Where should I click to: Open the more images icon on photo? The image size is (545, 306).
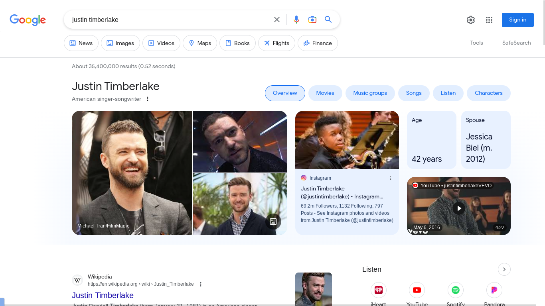click(x=273, y=222)
